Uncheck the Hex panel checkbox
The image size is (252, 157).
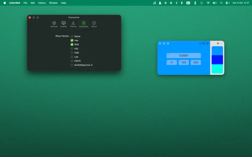pyautogui.click(x=72, y=40)
